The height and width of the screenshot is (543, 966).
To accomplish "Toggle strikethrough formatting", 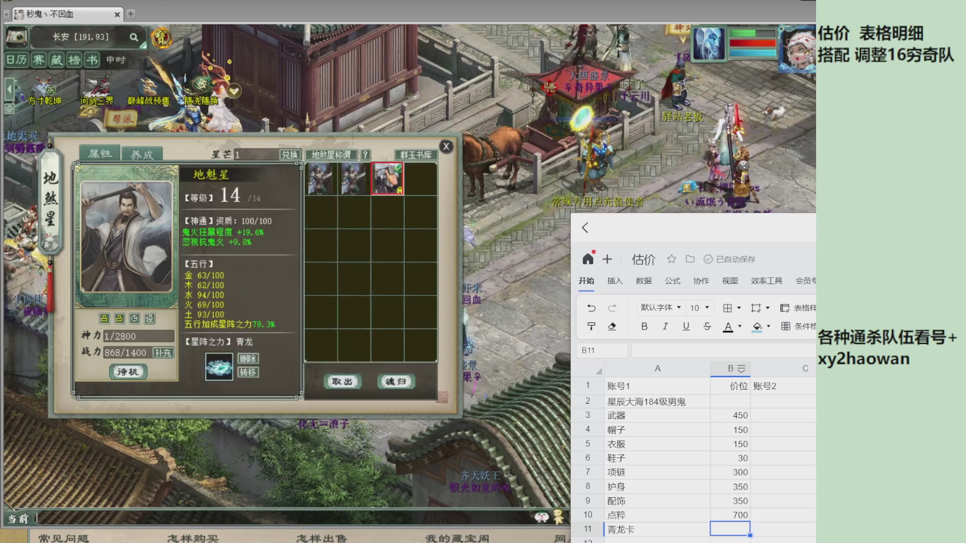I will [x=707, y=326].
